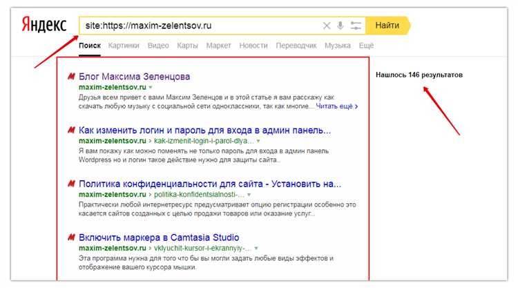Expand dropdown arrow next to first result URL
The image size is (518, 288).
151,88
